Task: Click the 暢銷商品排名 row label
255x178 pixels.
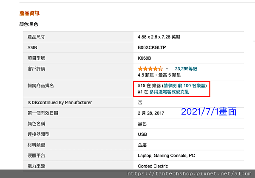Action: click(40, 85)
